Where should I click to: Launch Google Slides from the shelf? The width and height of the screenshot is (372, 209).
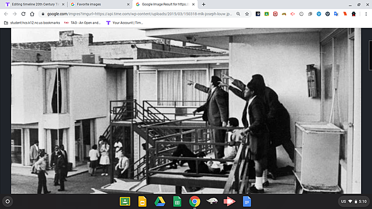(142, 201)
